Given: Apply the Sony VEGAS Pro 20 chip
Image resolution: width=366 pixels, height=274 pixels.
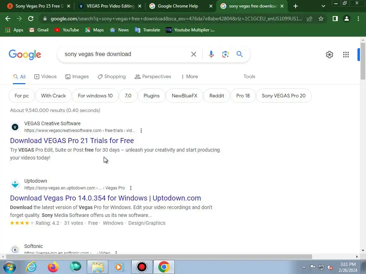Looking at the screenshot, I should click(283, 96).
